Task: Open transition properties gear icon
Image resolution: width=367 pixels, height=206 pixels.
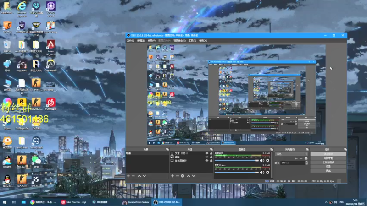Action: pos(306,158)
